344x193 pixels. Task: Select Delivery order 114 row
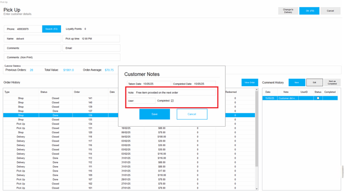tap(129, 154)
